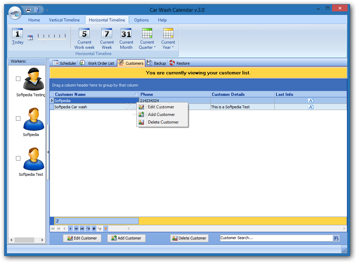Image resolution: width=357 pixels, height=263 pixels.
Task: Choose Delete Customer from context menu
Action: pos(162,122)
